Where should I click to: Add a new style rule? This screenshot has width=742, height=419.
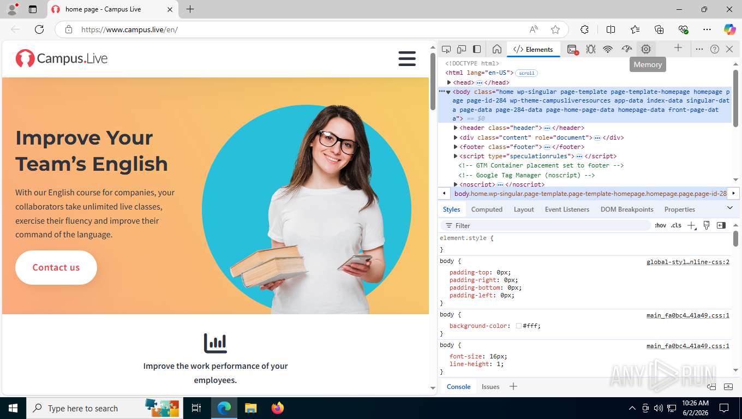click(x=692, y=225)
